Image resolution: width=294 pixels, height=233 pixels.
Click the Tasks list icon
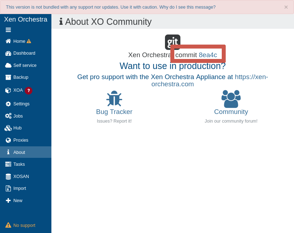click(8, 164)
